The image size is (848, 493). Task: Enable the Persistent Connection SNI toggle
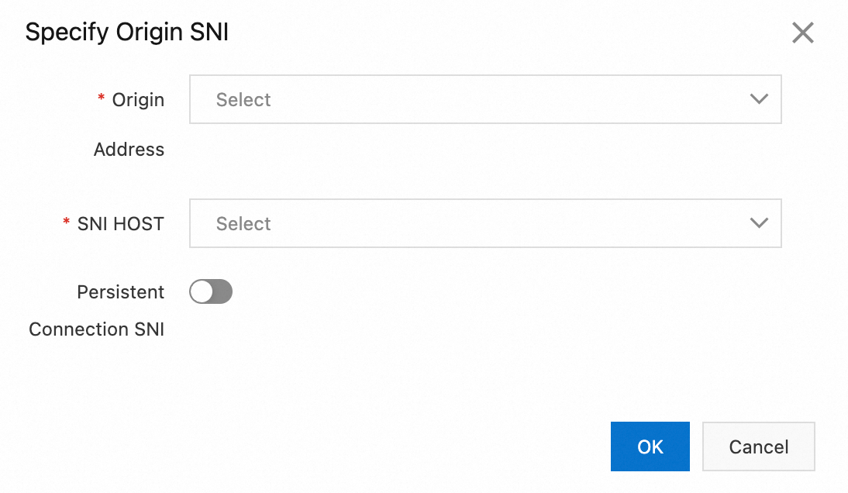[211, 292]
